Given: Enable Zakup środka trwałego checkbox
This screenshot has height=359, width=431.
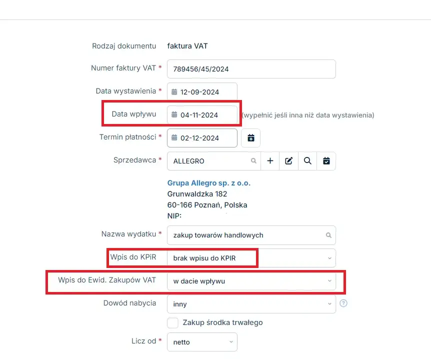Looking at the screenshot, I should point(173,322).
